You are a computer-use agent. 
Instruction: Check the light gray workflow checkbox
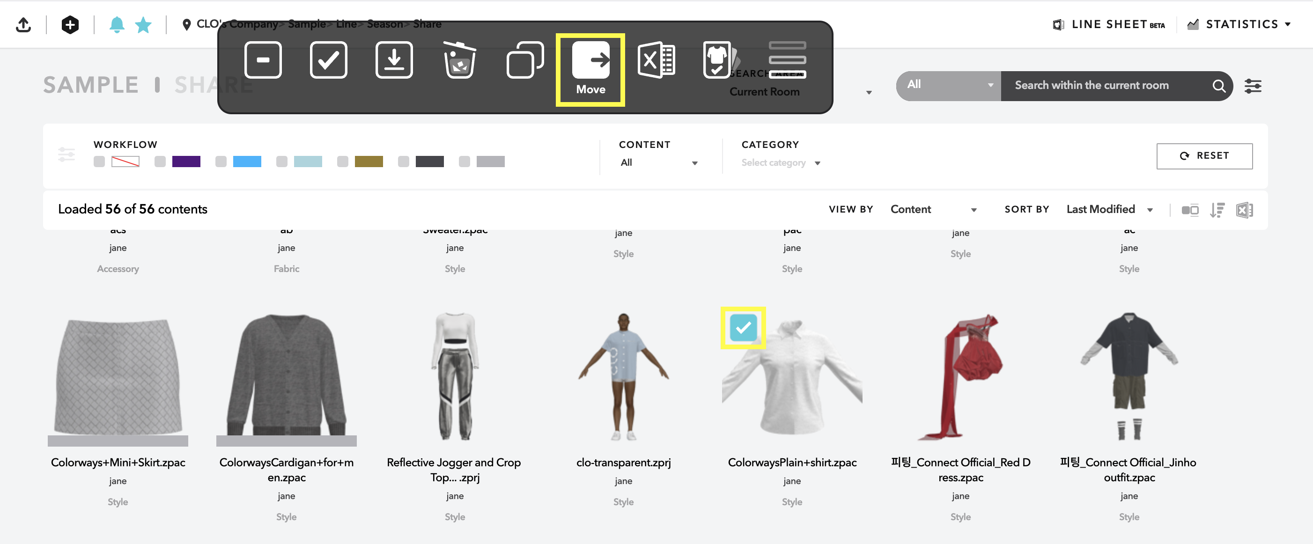click(x=465, y=162)
